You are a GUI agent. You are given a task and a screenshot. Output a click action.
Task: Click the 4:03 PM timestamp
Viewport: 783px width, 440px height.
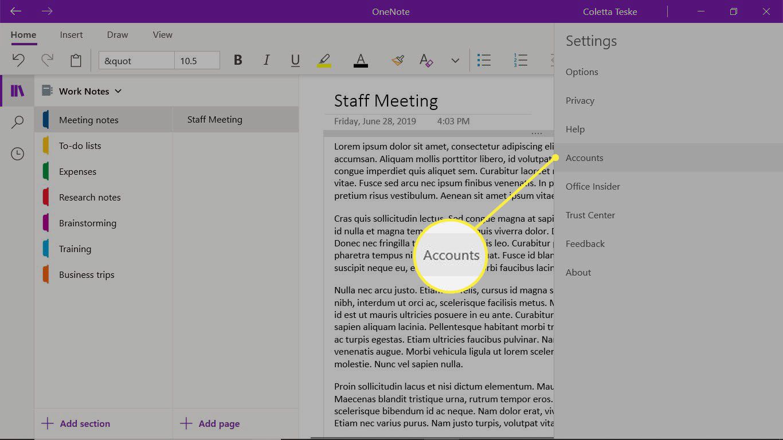point(453,121)
